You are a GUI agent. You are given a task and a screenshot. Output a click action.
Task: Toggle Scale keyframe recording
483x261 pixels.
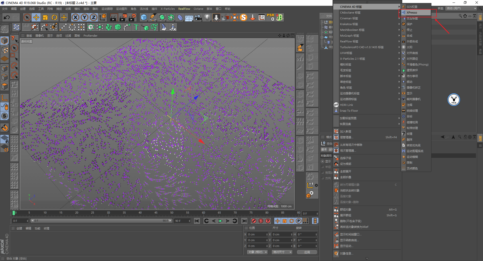pos(285,221)
